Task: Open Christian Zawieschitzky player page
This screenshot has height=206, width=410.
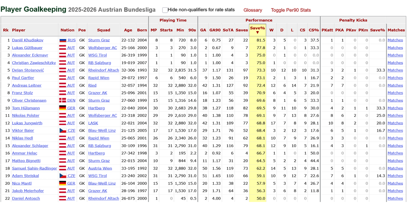Action: point(34,63)
